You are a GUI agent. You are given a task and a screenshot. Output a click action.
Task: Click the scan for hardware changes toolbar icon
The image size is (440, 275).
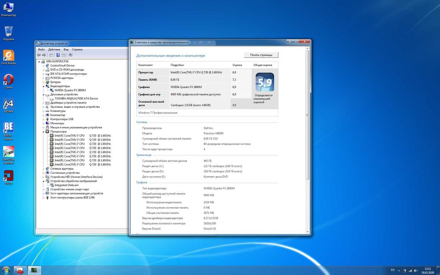pyautogui.click(x=70, y=55)
